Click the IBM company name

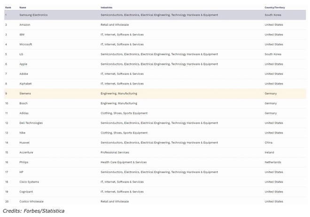(22, 35)
